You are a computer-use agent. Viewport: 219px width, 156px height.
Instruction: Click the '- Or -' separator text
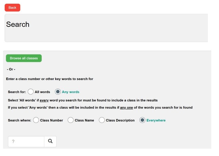(x=11, y=69)
